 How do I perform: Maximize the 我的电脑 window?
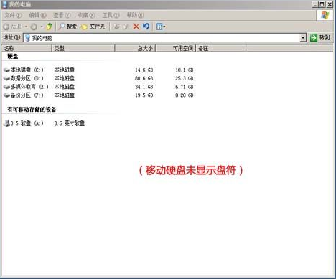[x=322, y=4]
